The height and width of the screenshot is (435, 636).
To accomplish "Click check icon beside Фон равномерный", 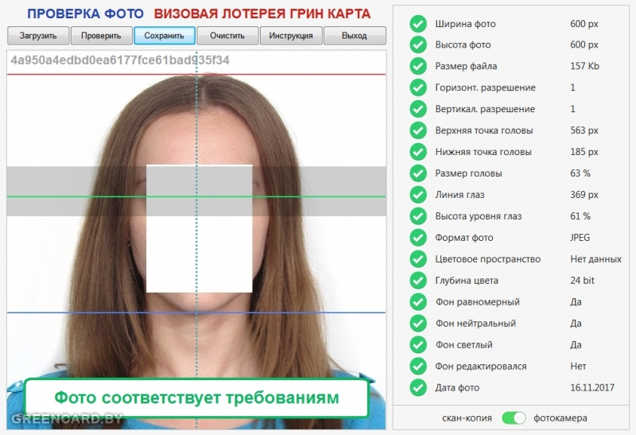I will point(418,302).
